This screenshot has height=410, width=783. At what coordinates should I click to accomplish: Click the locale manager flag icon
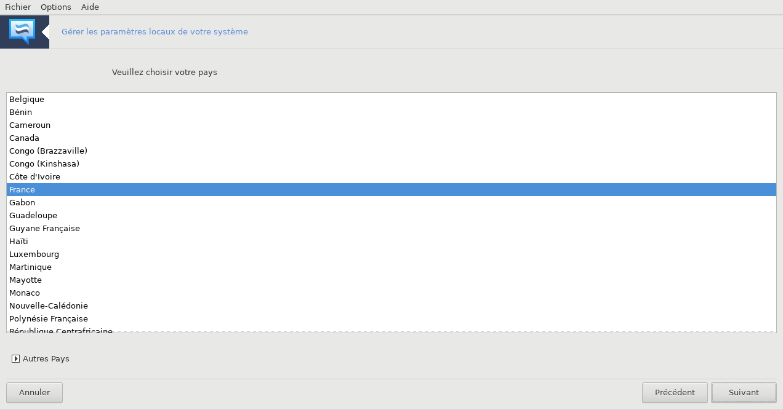click(x=22, y=31)
